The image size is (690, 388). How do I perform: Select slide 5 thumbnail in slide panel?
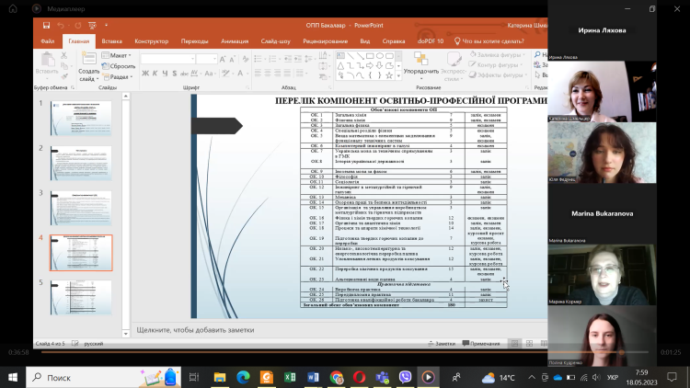pyautogui.click(x=81, y=297)
